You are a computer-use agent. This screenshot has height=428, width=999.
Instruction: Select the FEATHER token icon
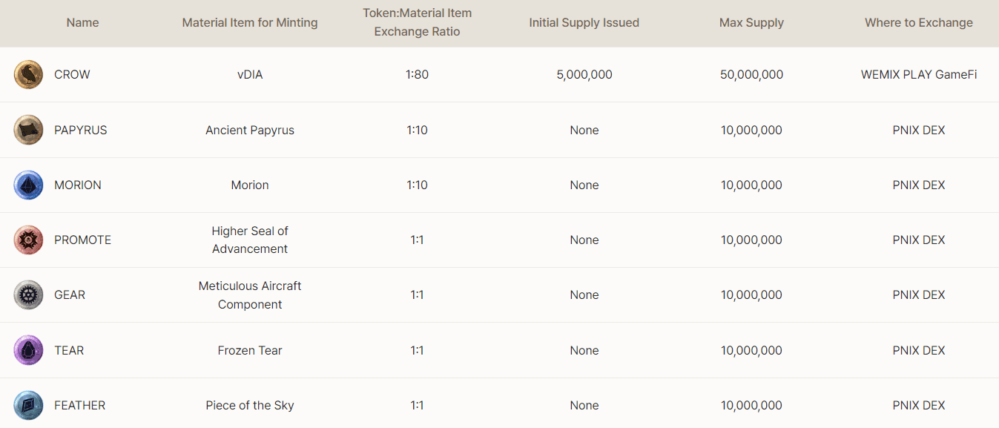pyautogui.click(x=28, y=405)
